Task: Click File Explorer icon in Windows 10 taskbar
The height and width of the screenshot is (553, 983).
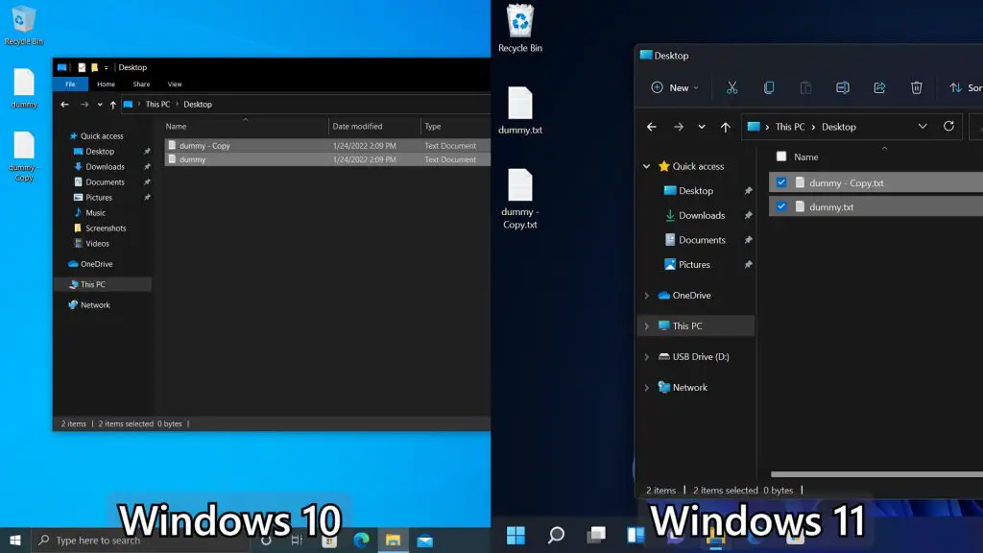Action: pos(393,540)
